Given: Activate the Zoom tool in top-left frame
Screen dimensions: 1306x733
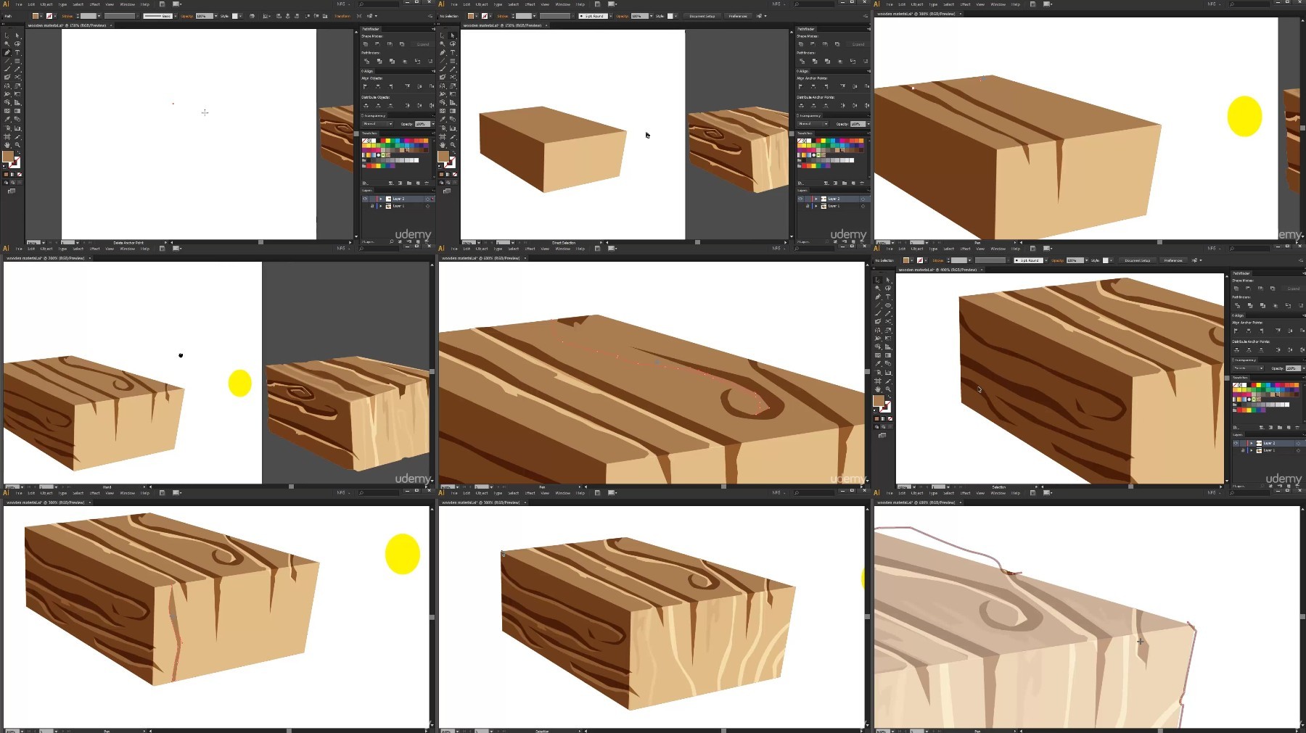Looking at the screenshot, I should click(x=17, y=144).
